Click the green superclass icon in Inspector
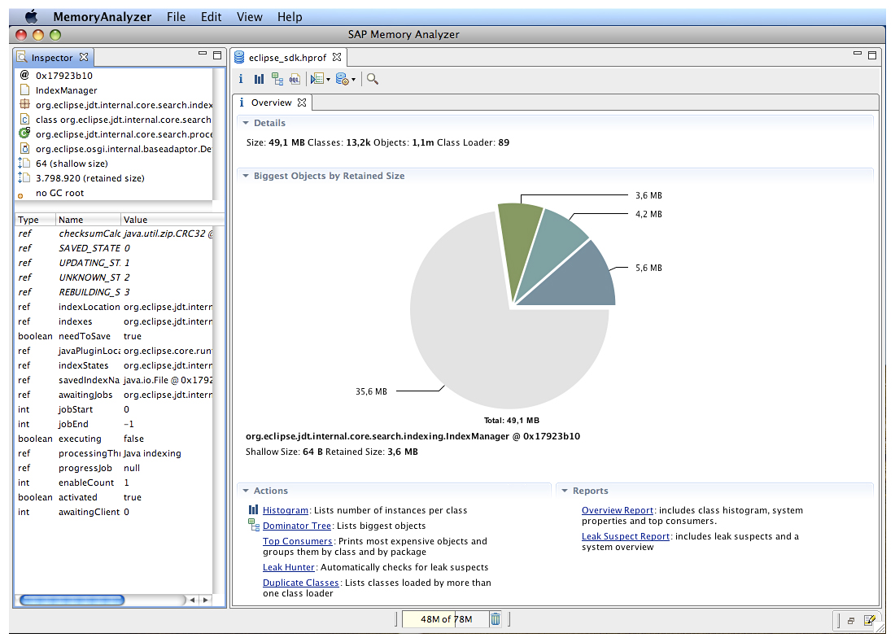This screenshot has height=642, width=895. (24, 133)
